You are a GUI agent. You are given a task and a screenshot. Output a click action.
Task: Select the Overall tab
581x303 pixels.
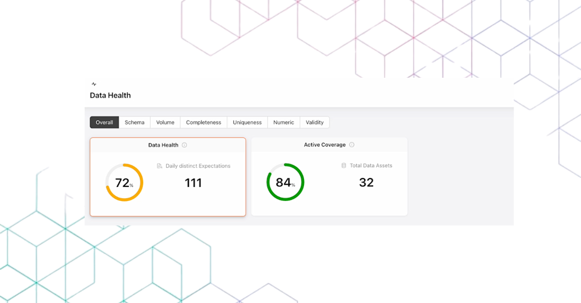point(104,122)
